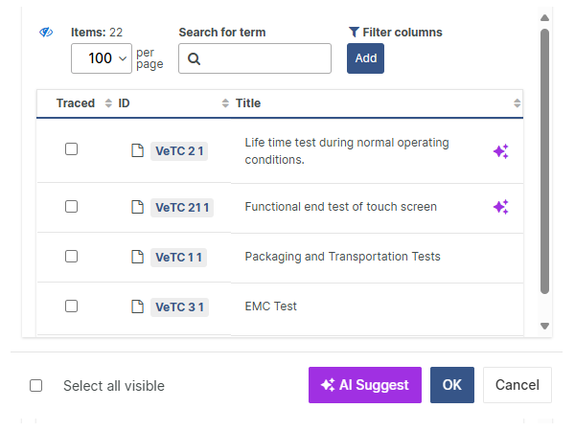Open the items per page dropdown

coord(101,58)
